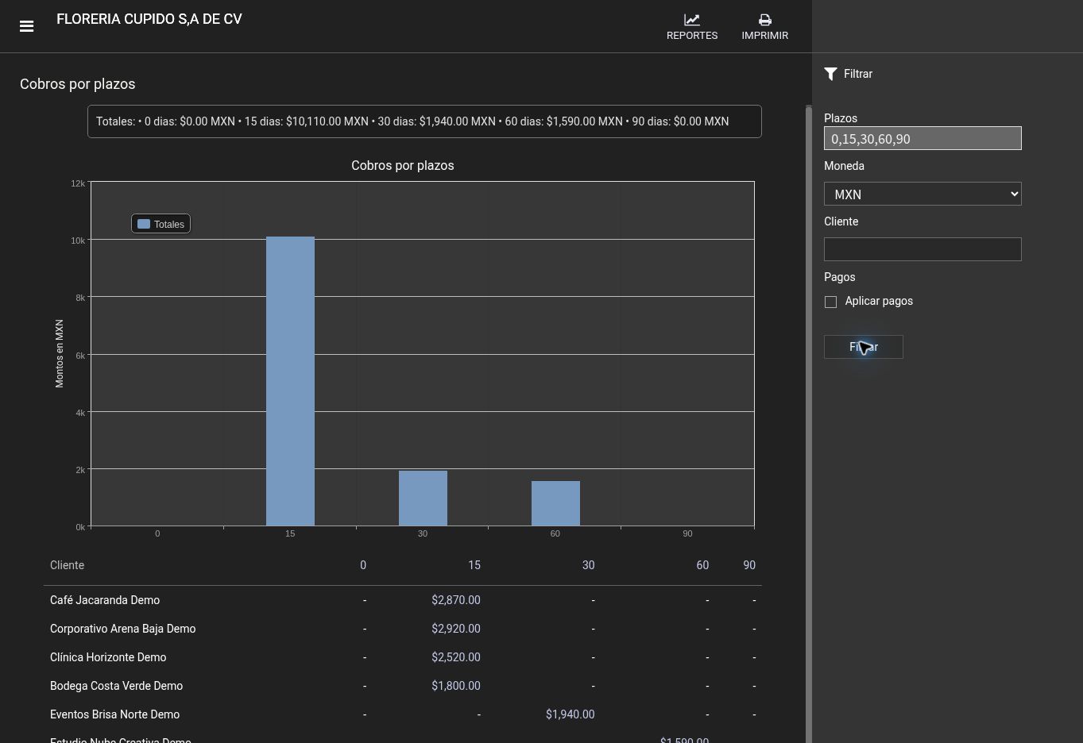Focus the Cliente input field
1083x743 pixels.
(x=922, y=249)
